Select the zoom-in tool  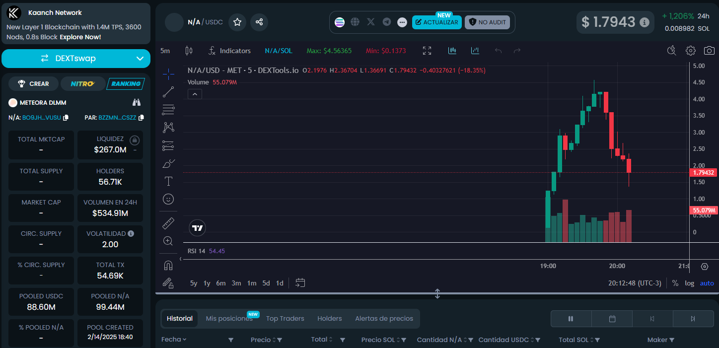(168, 241)
